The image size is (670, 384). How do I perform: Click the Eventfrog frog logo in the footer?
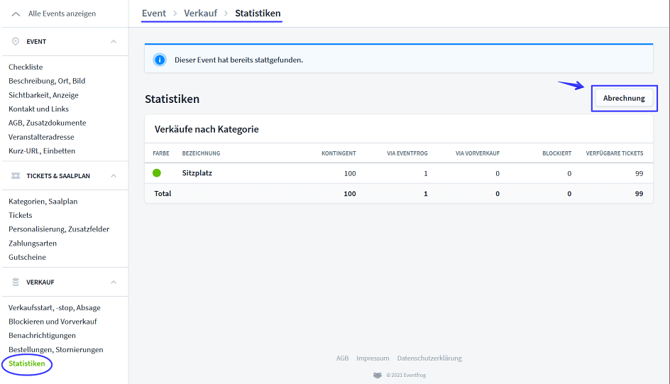[x=377, y=375]
